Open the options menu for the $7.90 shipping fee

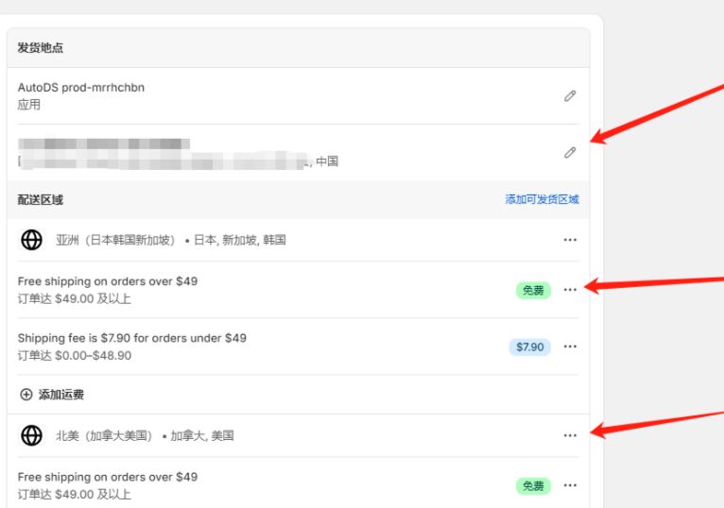point(570,347)
